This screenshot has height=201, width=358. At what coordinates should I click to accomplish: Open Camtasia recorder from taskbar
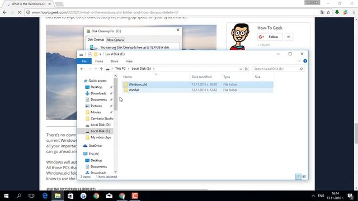135,196
